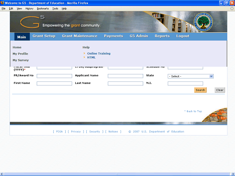Click the arrow bullet beside HTML
Image resolution: width=235 pixels, height=176 pixels.
pyautogui.click(x=84, y=57)
